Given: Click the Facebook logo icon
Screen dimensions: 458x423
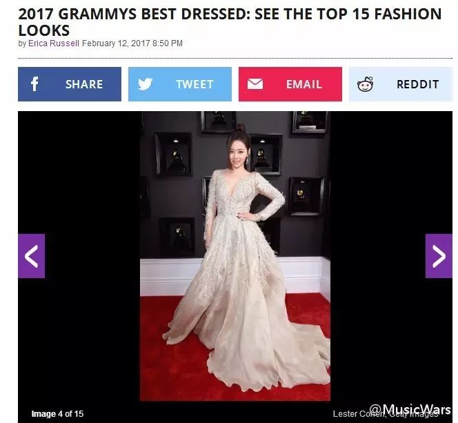Looking at the screenshot, I should coord(34,84).
